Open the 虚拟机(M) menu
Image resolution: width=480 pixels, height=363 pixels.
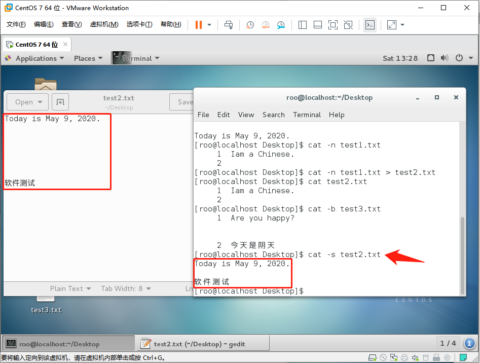tap(104, 23)
